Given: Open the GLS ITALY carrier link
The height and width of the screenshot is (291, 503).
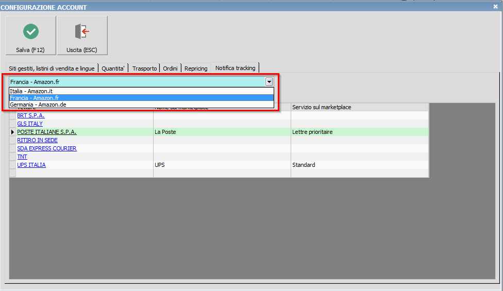Looking at the screenshot, I should [x=30, y=124].
